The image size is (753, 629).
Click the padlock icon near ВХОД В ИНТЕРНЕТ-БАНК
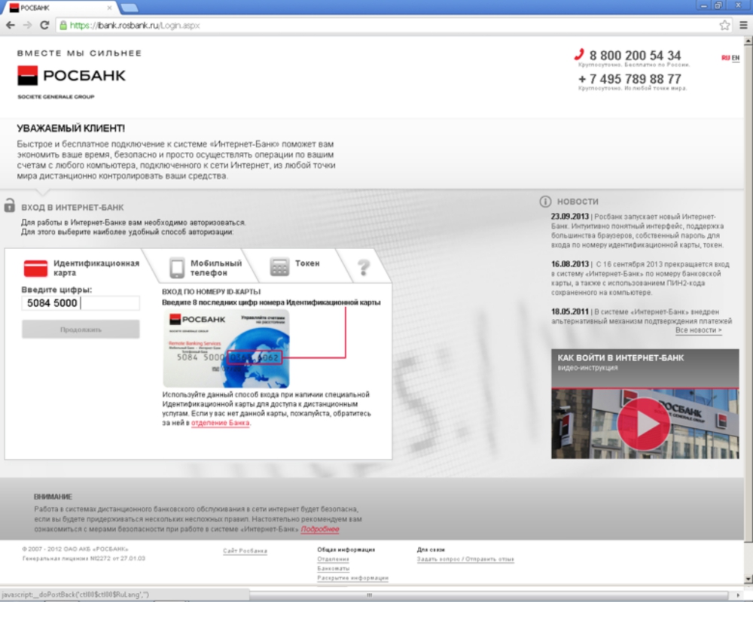(x=9, y=205)
